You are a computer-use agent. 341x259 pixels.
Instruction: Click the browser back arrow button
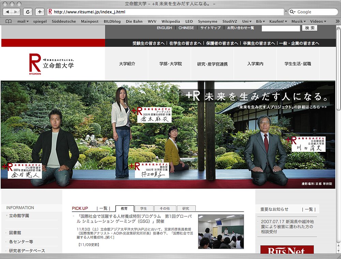8,12
